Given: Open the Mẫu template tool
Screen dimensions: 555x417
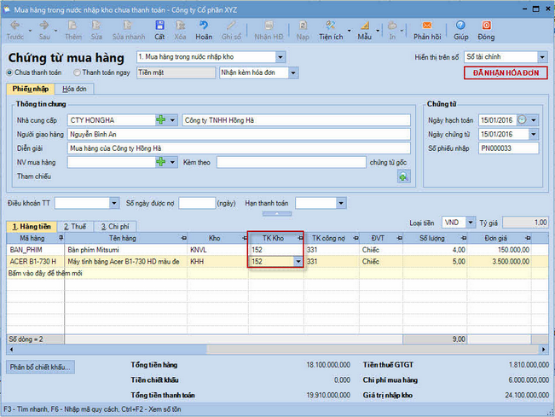Looking at the screenshot, I should [x=365, y=30].
